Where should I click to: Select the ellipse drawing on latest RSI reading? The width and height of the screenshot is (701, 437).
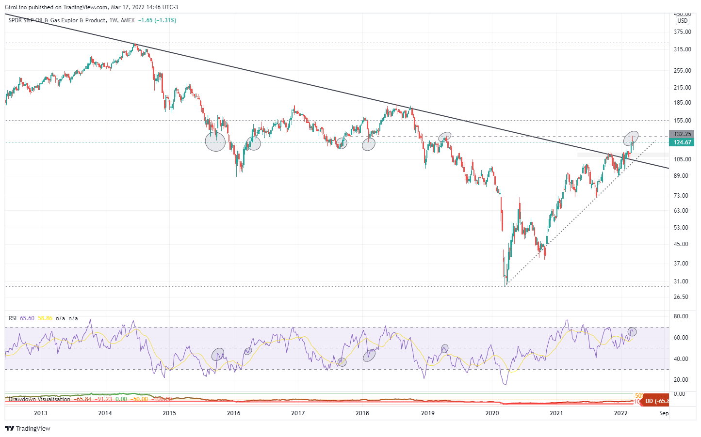click(x=632, y=332)
